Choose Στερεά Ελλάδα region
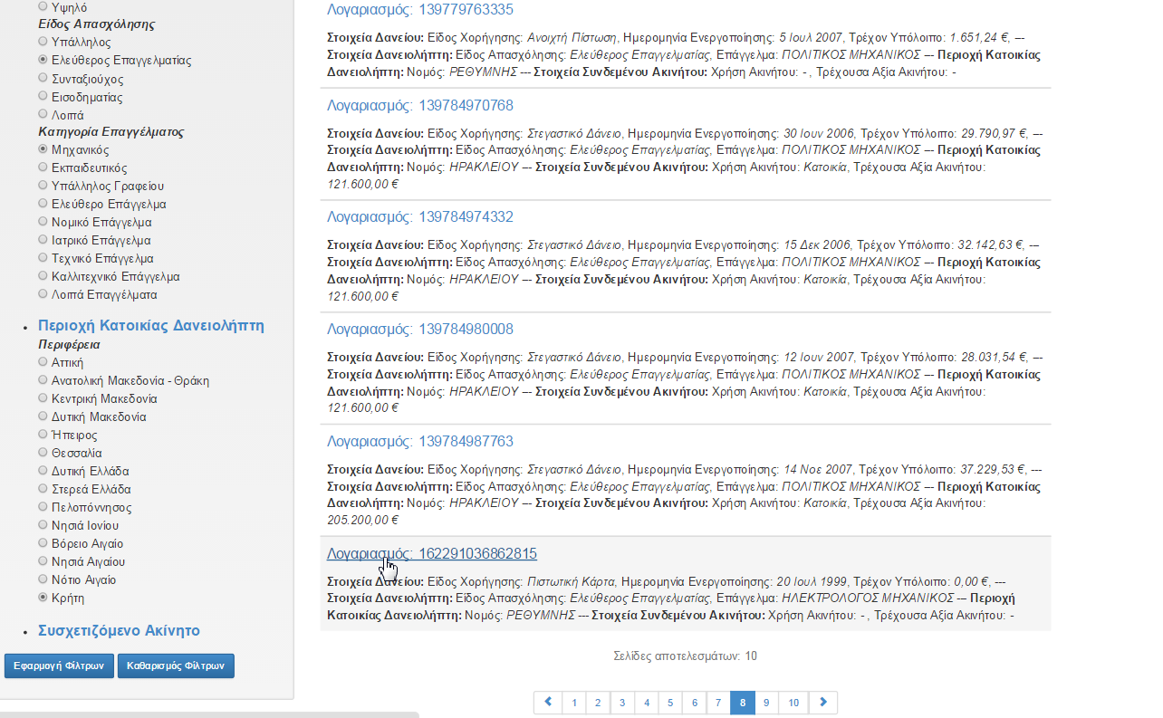 (x=43, y=489)
